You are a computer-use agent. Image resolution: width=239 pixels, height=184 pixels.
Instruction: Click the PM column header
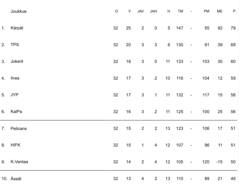click(x=206, y=11)
